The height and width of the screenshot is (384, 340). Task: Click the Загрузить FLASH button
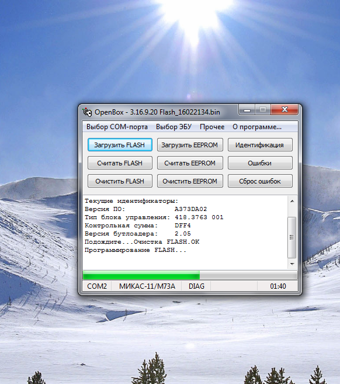pyautogui.click(x=120, y=145)
